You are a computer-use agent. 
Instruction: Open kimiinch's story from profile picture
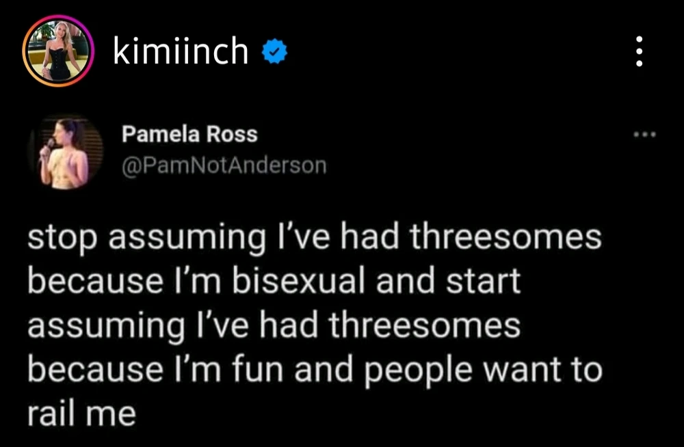(57, 52)
